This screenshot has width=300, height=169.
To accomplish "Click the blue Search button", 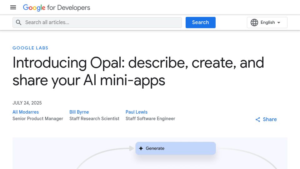I will tap(201, 23).
